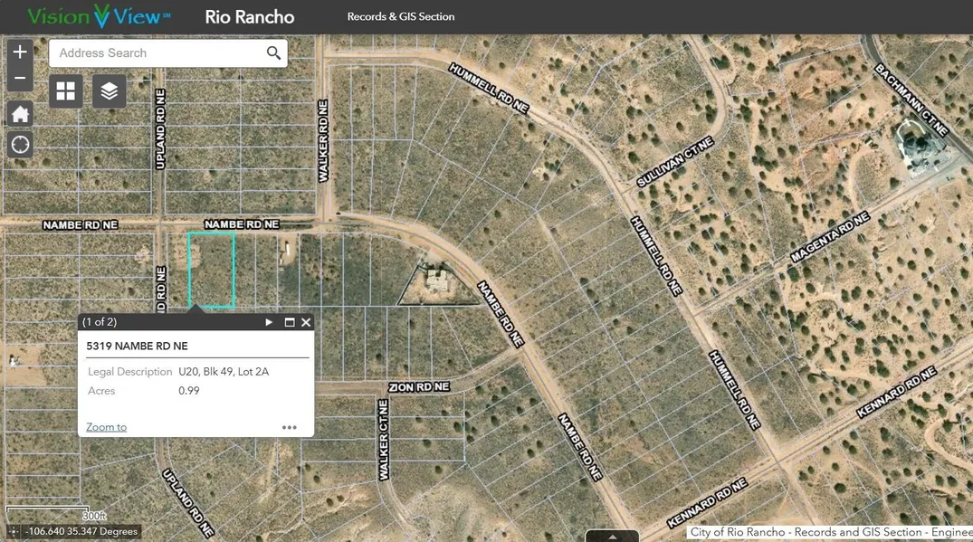Expand the bottom attribute table arrow
Image resolution: width=973 pixels, height=542 pixels.
pyautogui.click(x=613, y=536)
